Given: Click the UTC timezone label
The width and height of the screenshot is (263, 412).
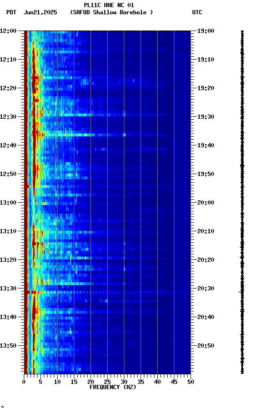Looking at the screenshot, I should (x=197, y=12).
